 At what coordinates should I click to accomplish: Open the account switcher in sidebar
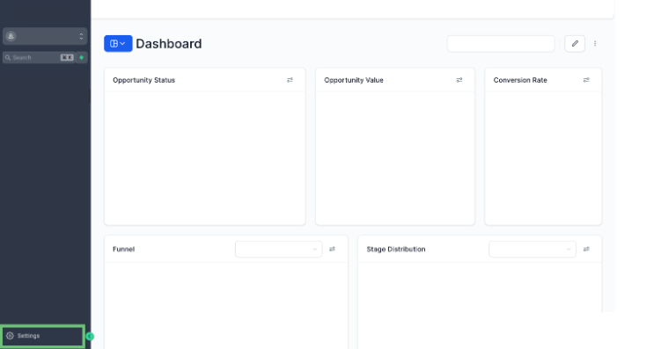point(45,36)
